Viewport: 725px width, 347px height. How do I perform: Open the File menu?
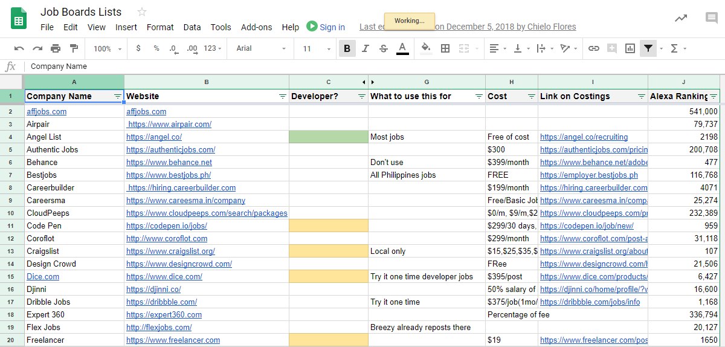pos(47,27)
